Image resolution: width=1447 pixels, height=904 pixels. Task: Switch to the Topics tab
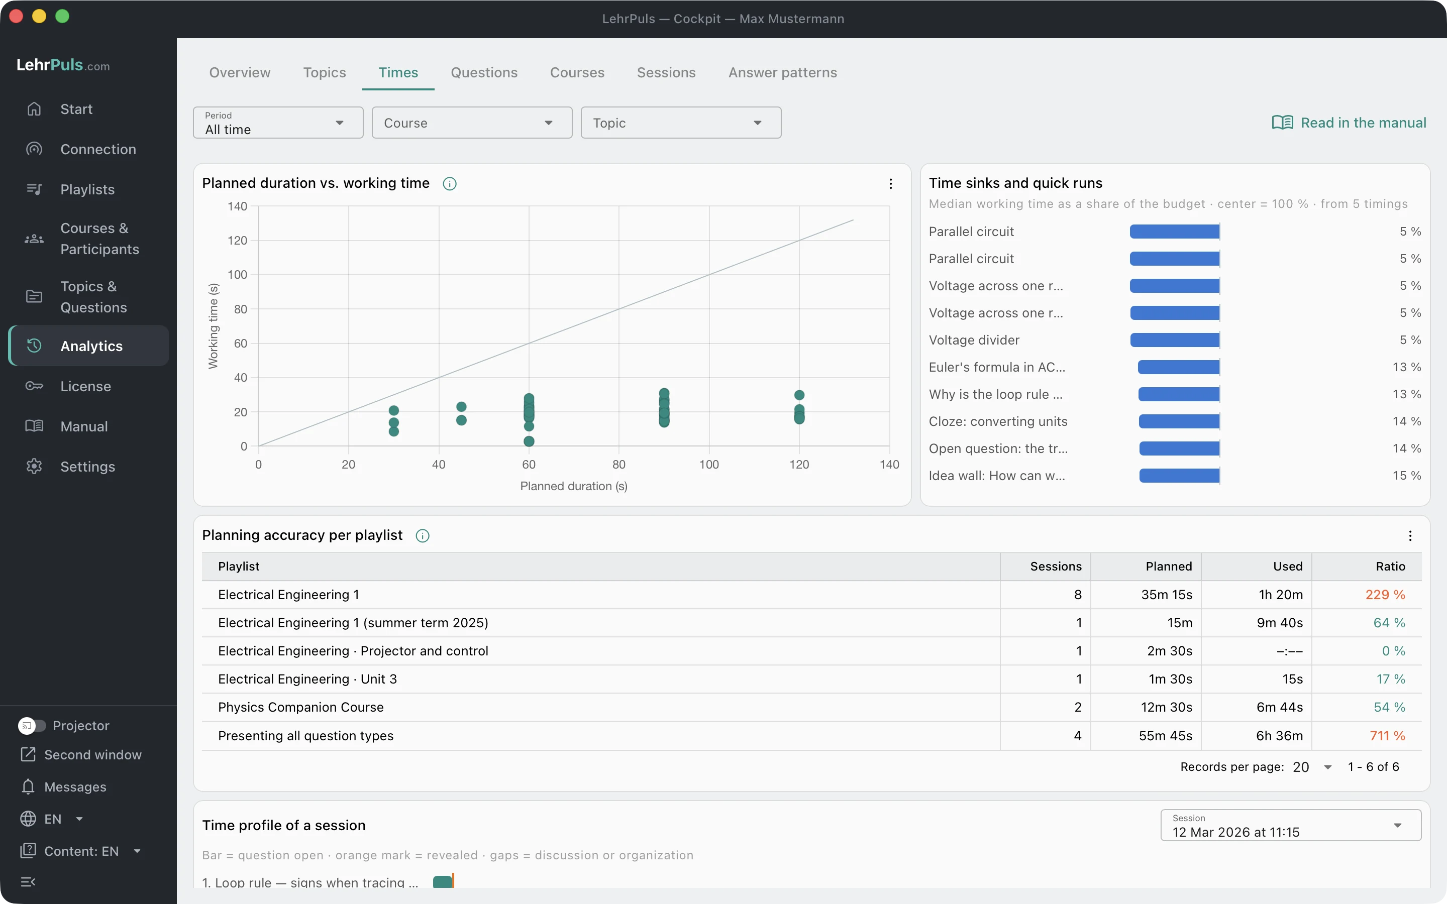[x=325, y=72]
